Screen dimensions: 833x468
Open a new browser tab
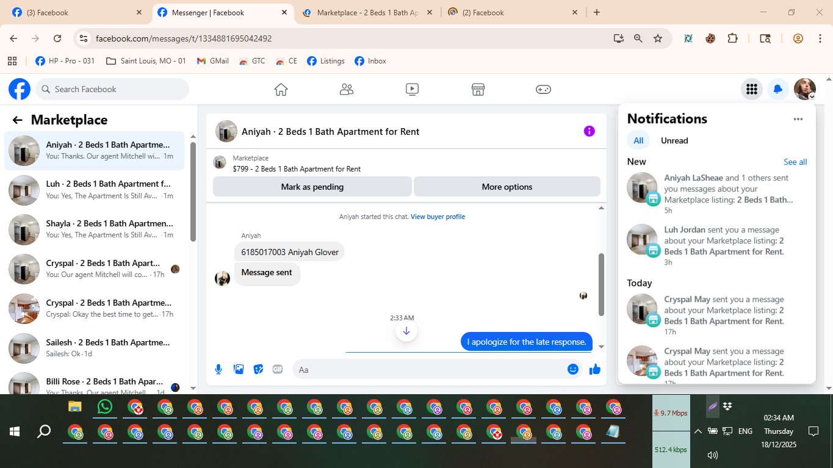(597, 12)
